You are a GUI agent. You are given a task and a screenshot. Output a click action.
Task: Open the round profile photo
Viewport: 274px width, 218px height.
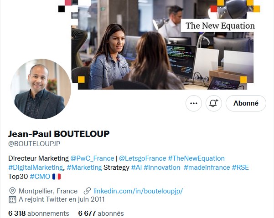click(41, 89)
